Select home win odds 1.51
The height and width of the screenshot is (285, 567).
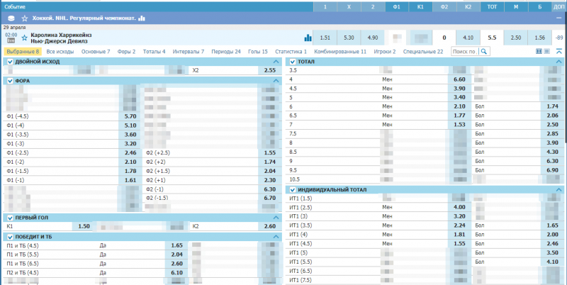(325, 38)
